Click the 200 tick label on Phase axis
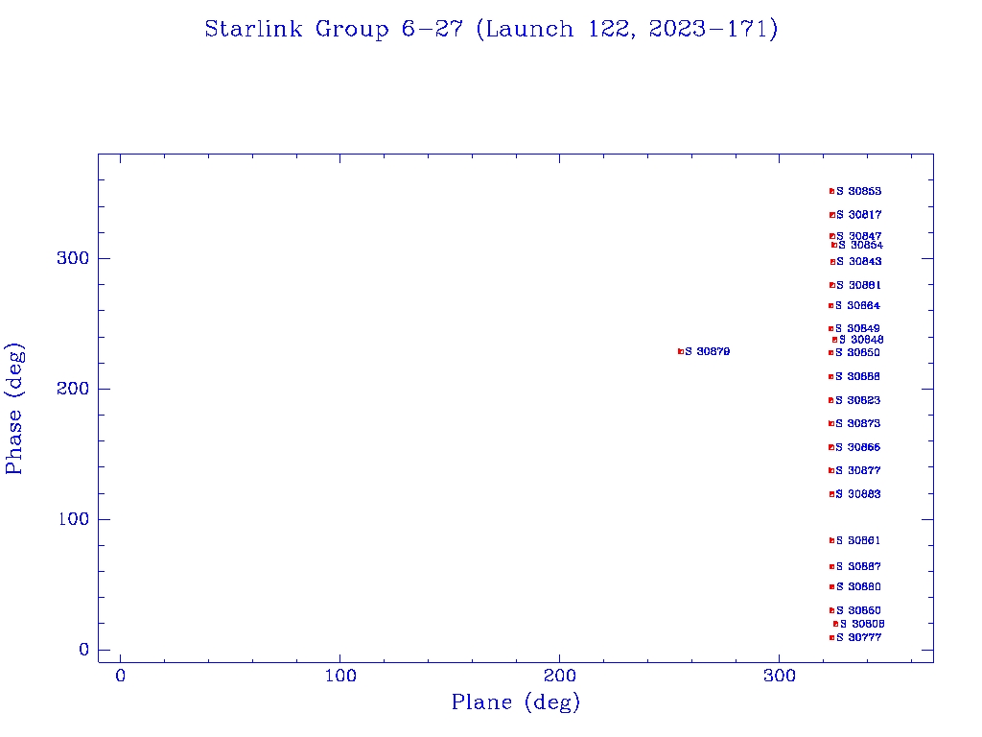Screen dimensions: 982x737 point(73,389)
